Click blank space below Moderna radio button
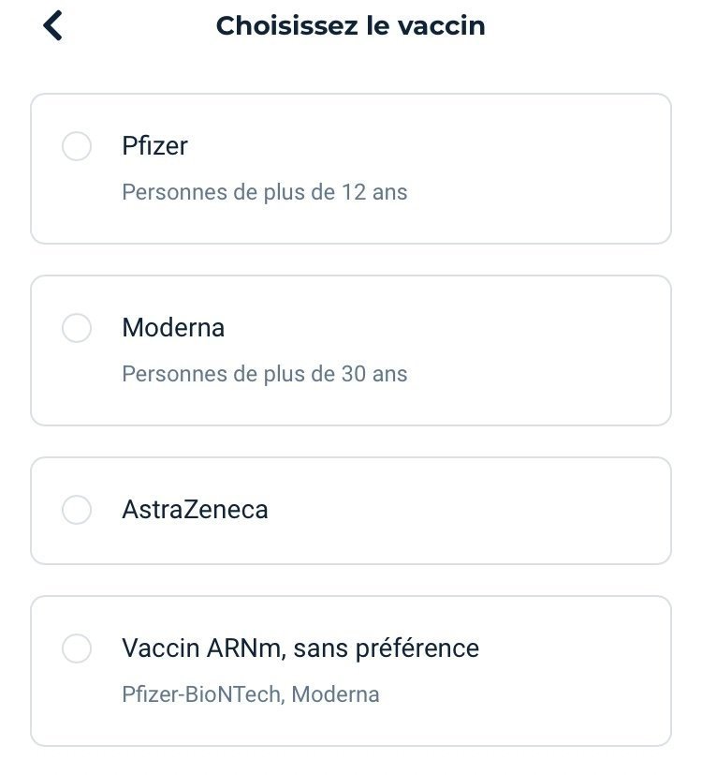Image resolution: width=702 pixels, height=775 pixels. pos(76,384)
